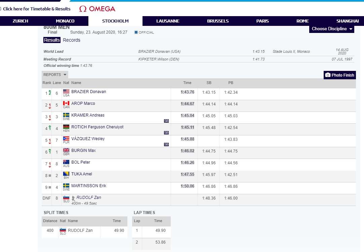Open the Photo Finish button
This screenshot has height=252, width=364.
tap(340, 75)
